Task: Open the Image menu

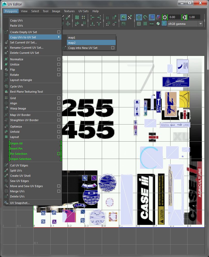Action: (56, 11)
